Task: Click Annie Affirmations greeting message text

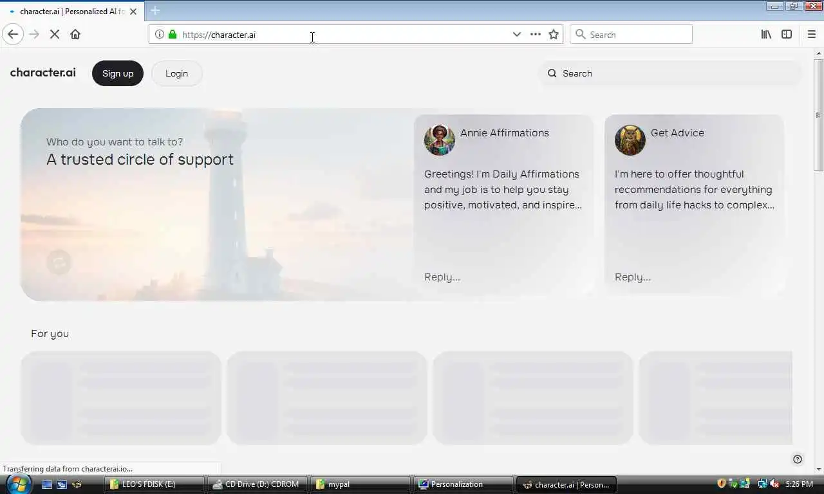Action: [503, 190]
